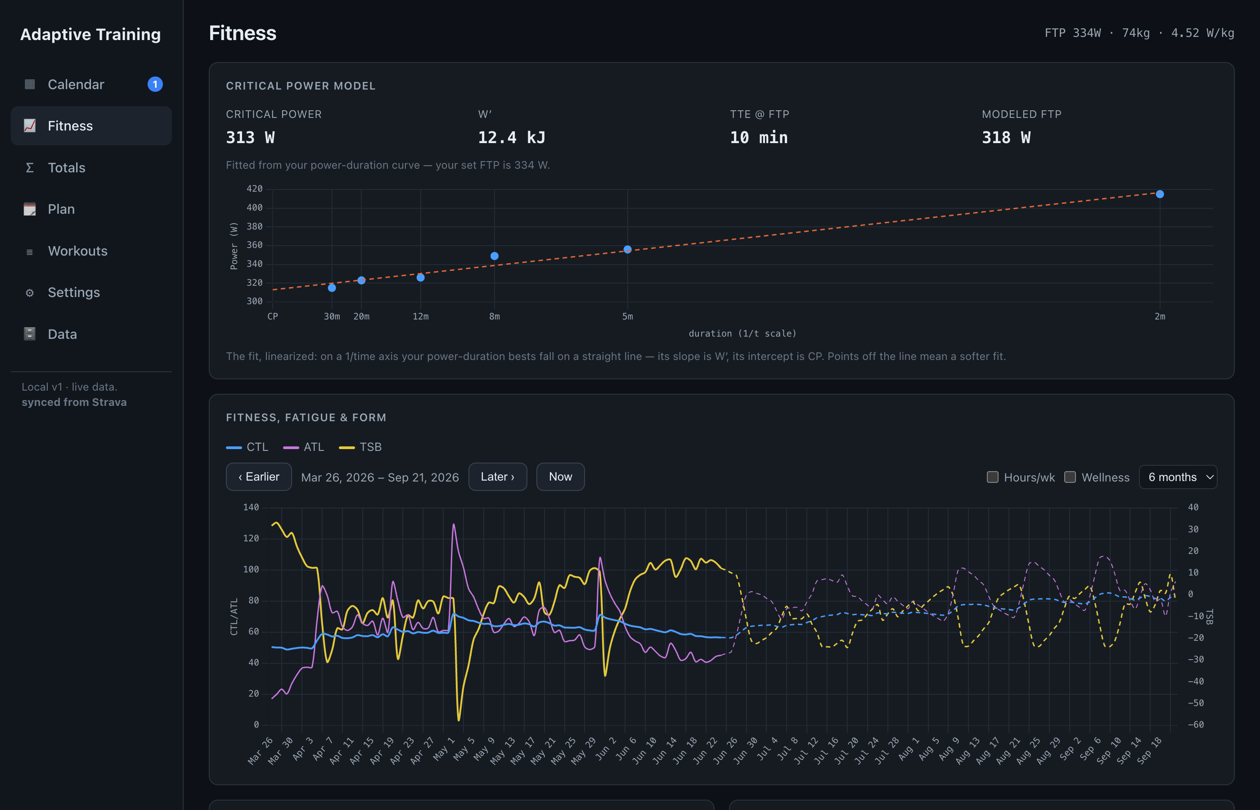Click the Modeled FTP value 318 W
The height and width of the screenshot is (810, 1260).
click(x=1006, y=138)
